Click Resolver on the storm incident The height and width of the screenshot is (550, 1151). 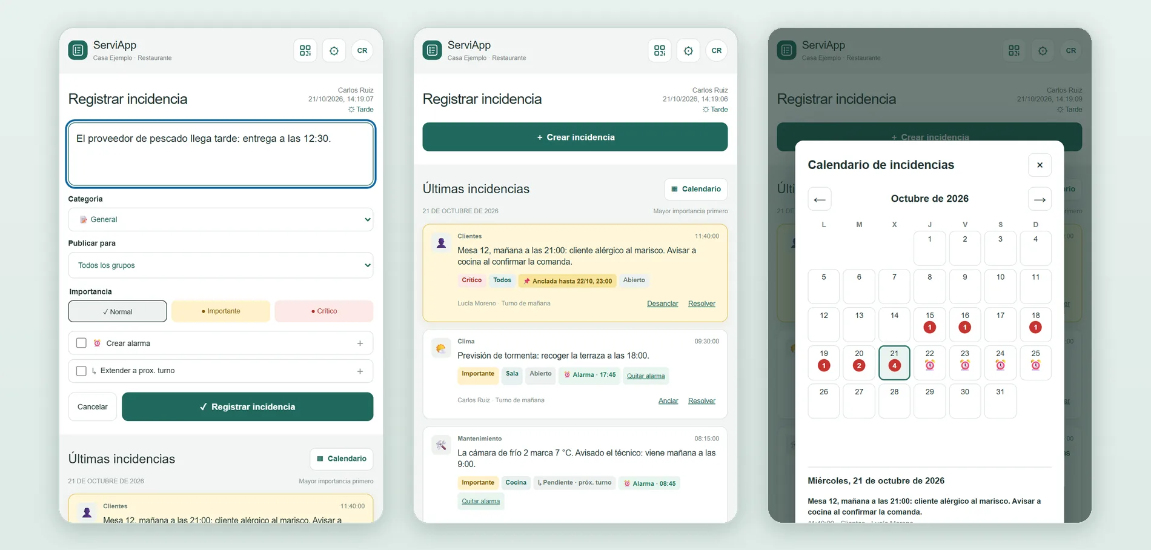702,400
